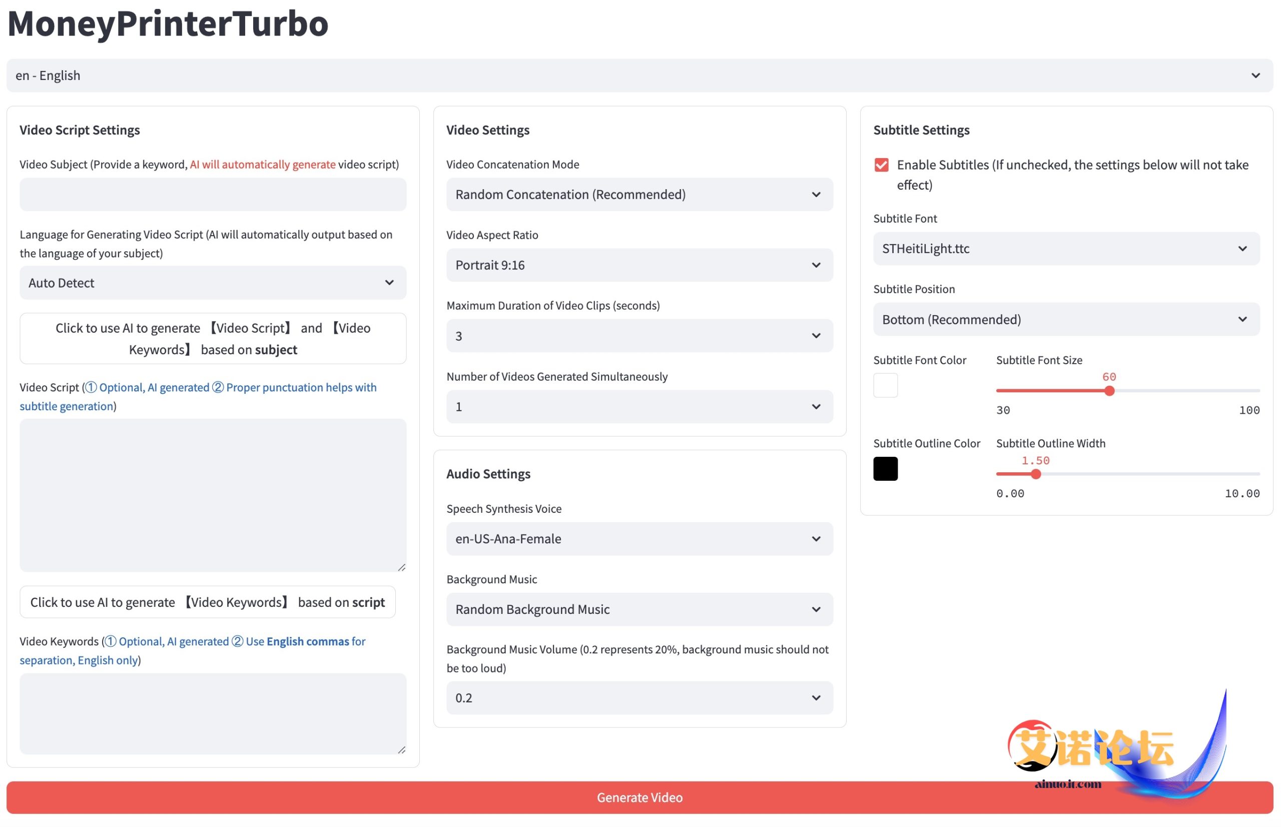
Task: Click generate Video Script and Keywords button
Action: point(213,338)
